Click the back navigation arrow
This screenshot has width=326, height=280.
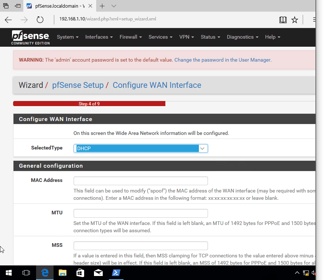[x=8, y=20]
